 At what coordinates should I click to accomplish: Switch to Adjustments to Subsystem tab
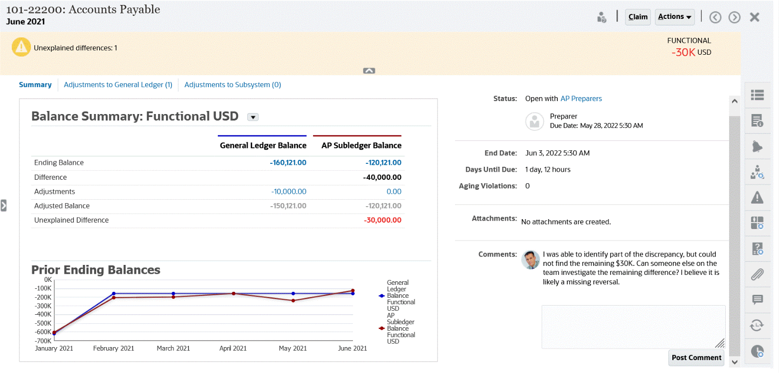(233, 85)
